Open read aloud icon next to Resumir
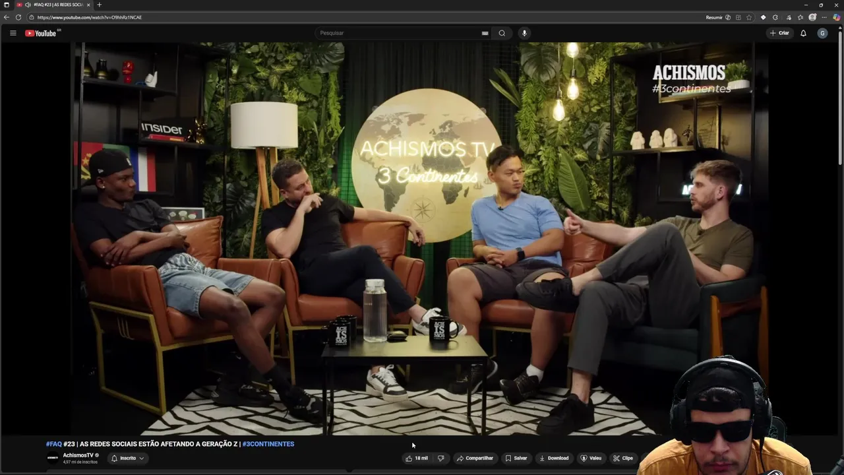 [x=728, y=17]
